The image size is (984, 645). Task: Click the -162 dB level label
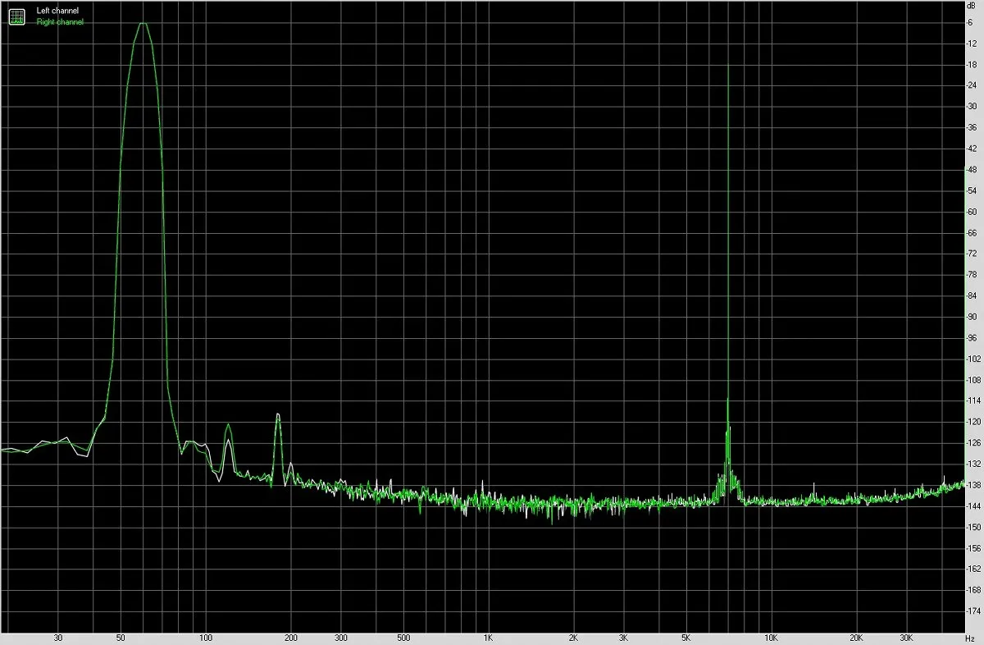[972, 569]
